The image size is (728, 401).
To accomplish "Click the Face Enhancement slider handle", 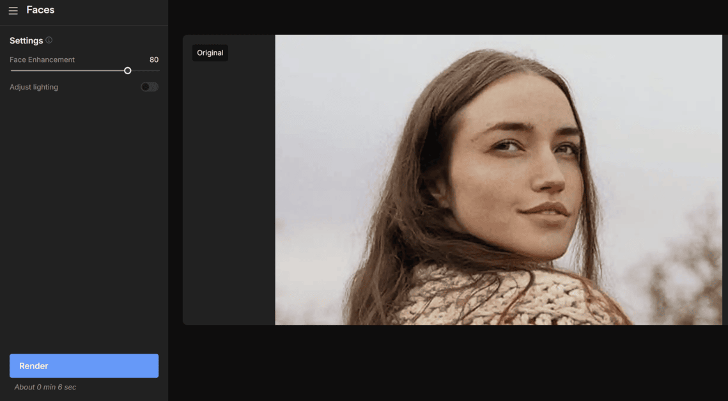I will point(128,70).
